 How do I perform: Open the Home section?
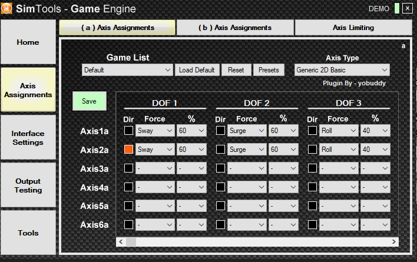tap(28, 42)
